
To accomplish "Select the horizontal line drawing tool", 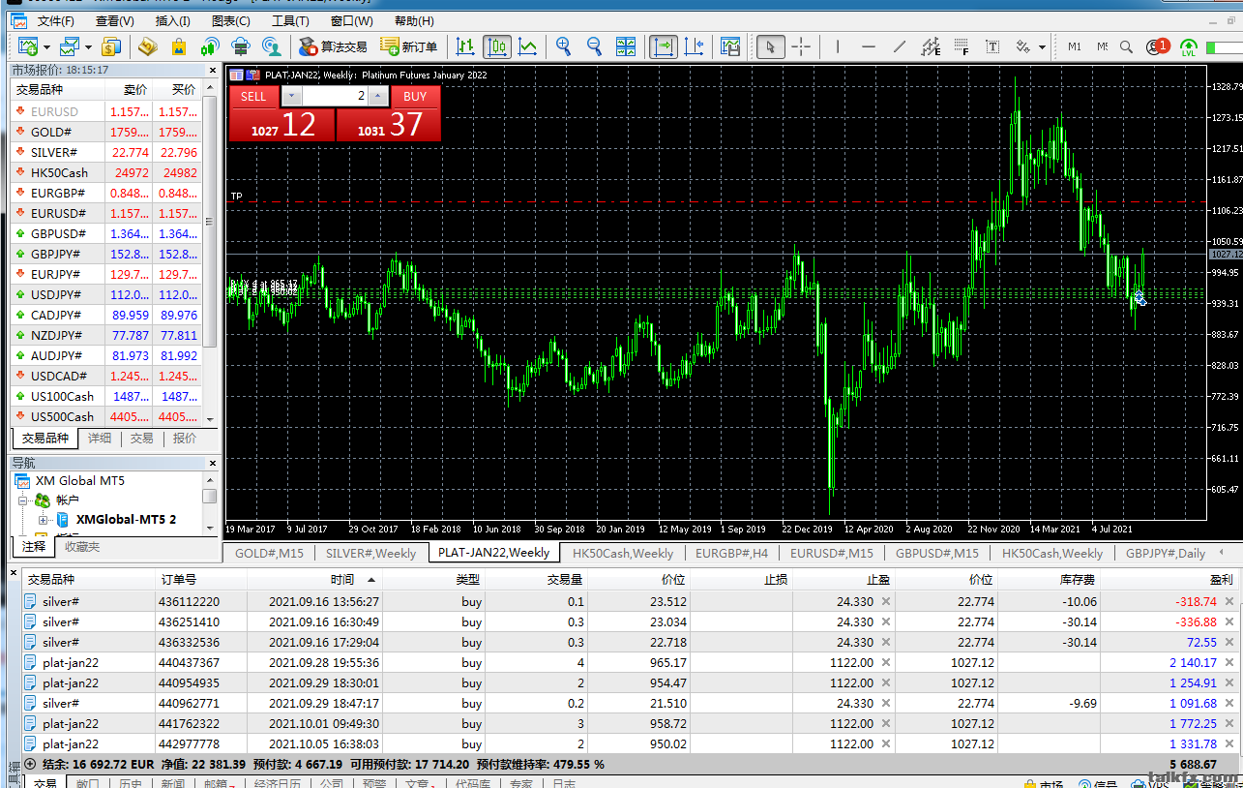I will [x=869, y=46].
